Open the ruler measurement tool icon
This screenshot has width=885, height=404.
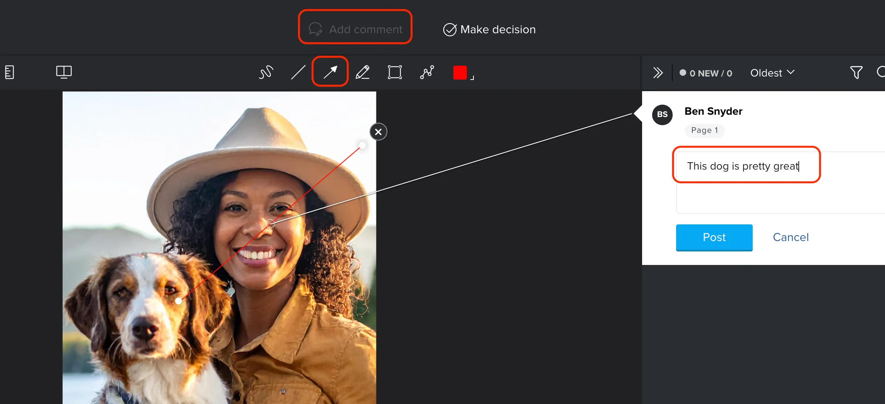[10, 72]
